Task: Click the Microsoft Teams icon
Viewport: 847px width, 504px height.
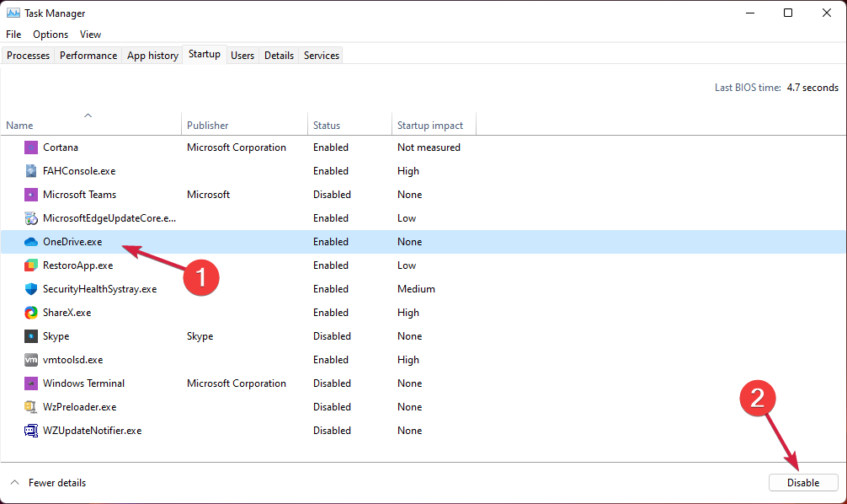Action: (31, 195)
